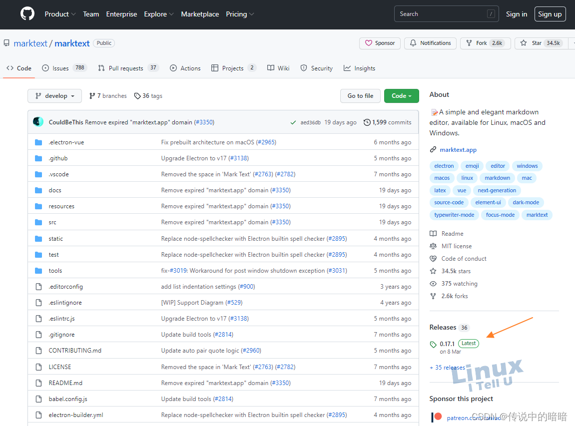Image resolution: width=575 pixels, height=426 pixels.
Task: Click the static folder icon
Action: click(38, 239)
